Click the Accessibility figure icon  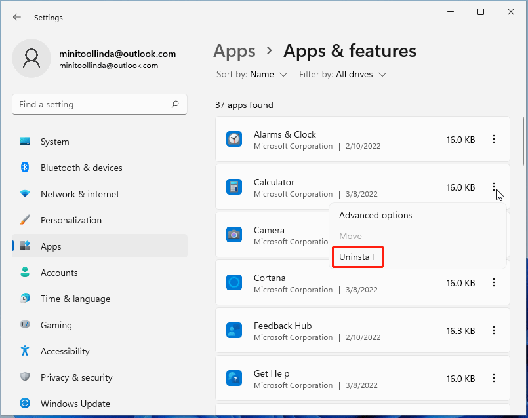pyautogui.click(x=25, y=351)
